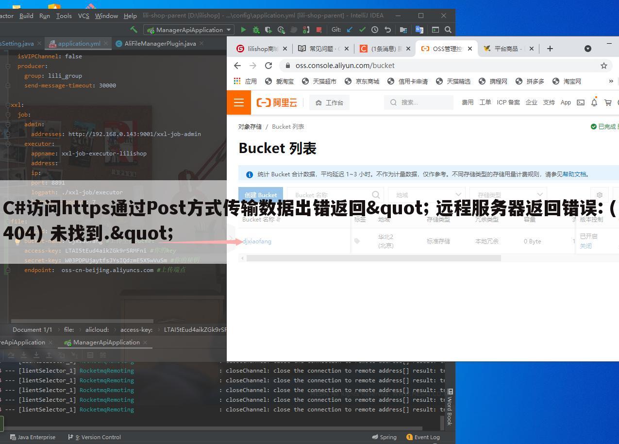Open Spring tool window

tap(384, 437)
